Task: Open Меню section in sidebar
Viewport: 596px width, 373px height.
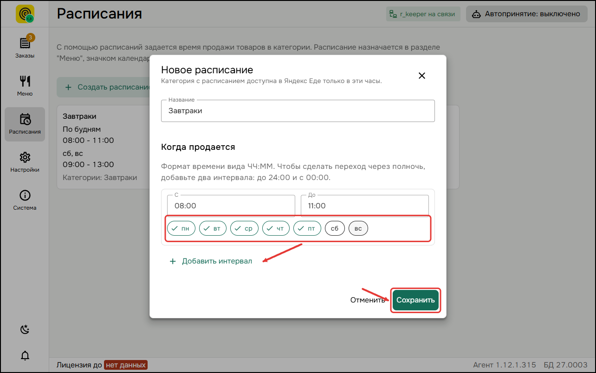Action: (25, 86)
